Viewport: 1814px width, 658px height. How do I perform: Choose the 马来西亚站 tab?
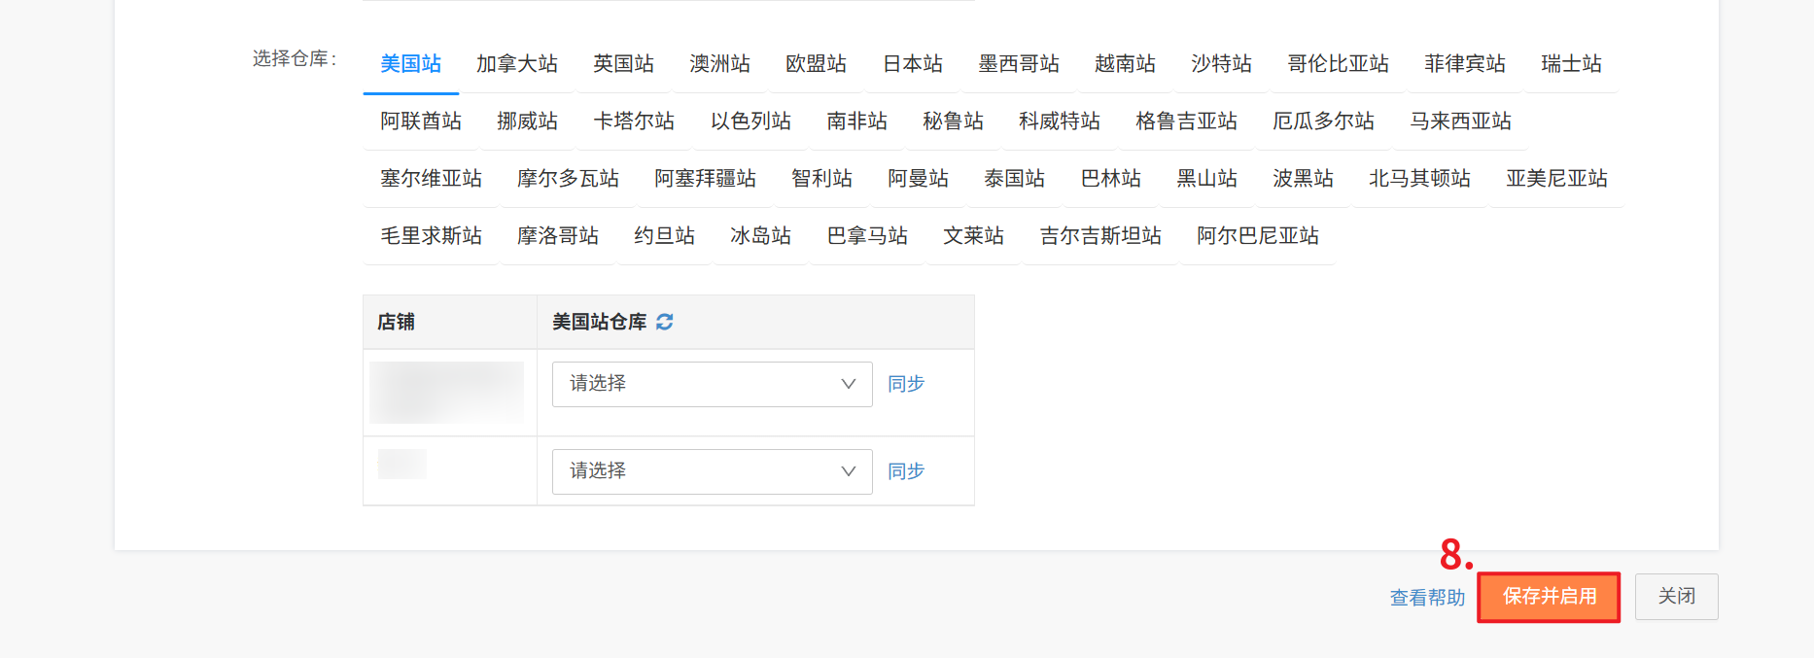pos(1460,121)
